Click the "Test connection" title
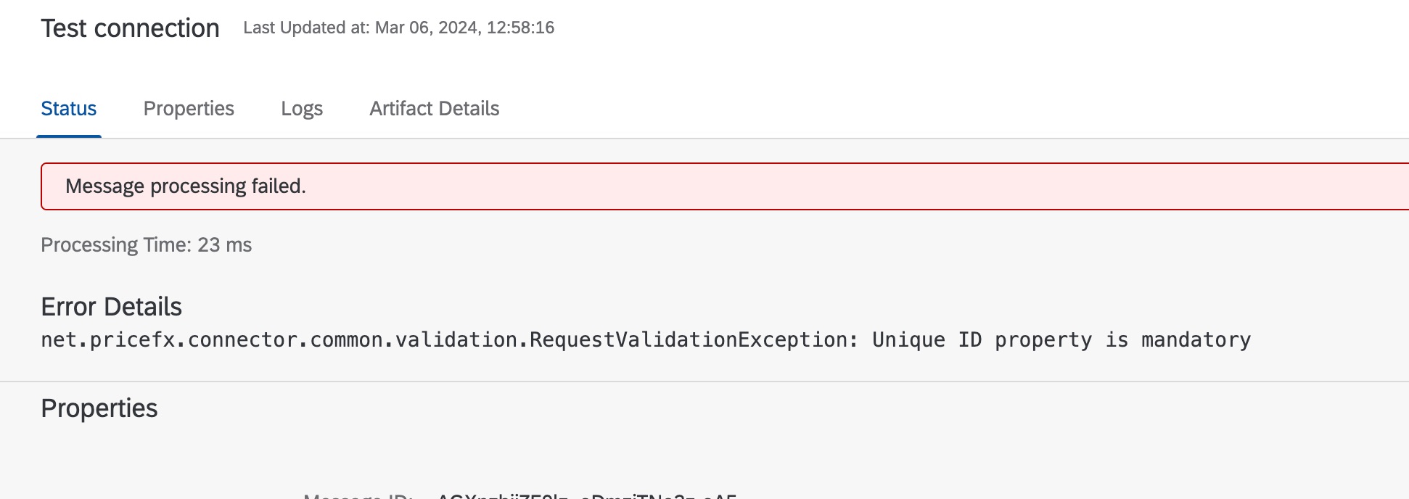The width and height of the screenshot is (1409, 499). pos(130,28)
